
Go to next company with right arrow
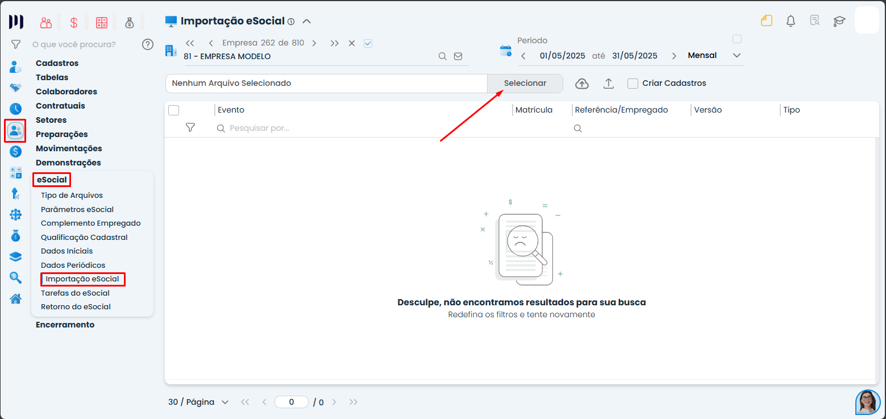[314, 43]
